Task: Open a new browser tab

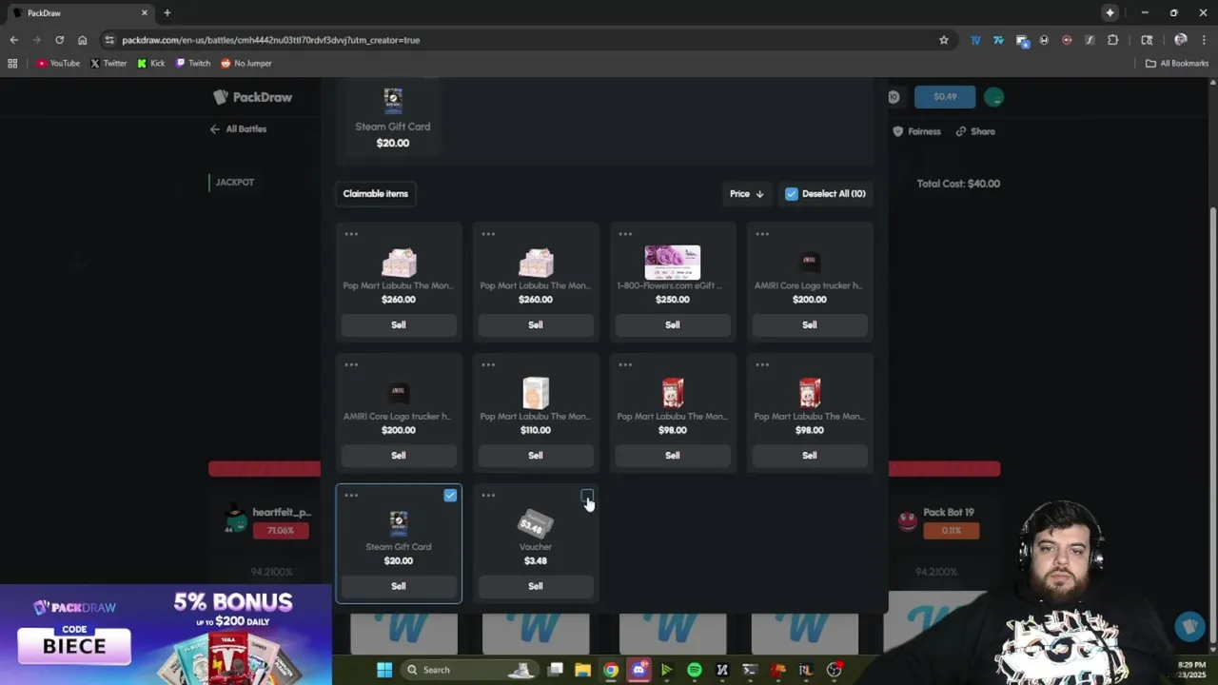Action: point(167,13)
